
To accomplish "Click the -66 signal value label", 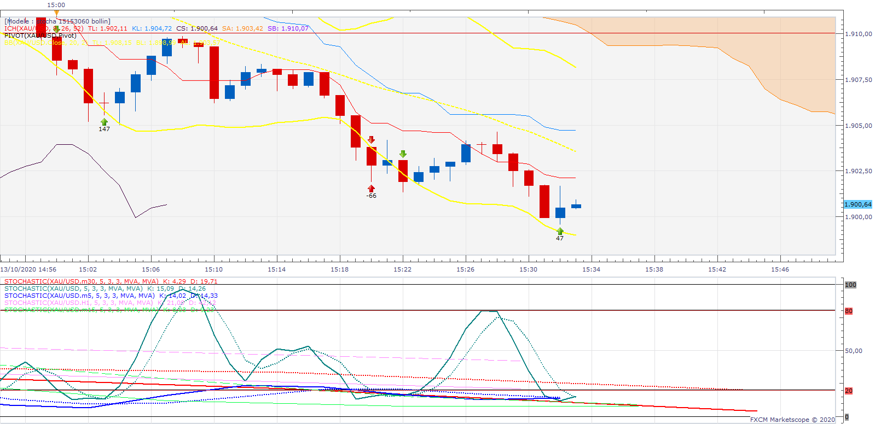I will point(372,196).
